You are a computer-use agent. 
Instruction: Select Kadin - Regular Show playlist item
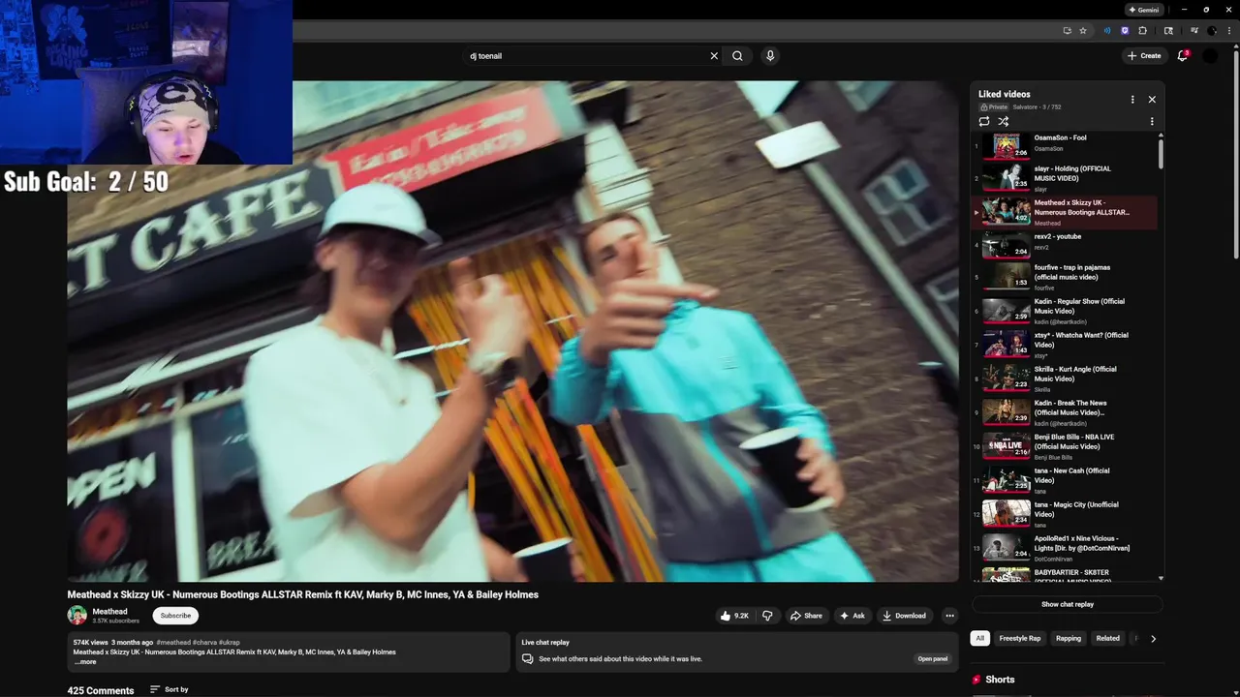click(x=1066, y=311)
